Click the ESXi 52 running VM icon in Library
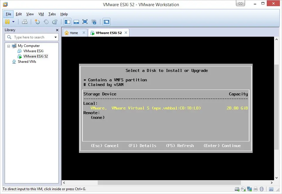This screenshot has height=194, width=282. click(20, 56)
